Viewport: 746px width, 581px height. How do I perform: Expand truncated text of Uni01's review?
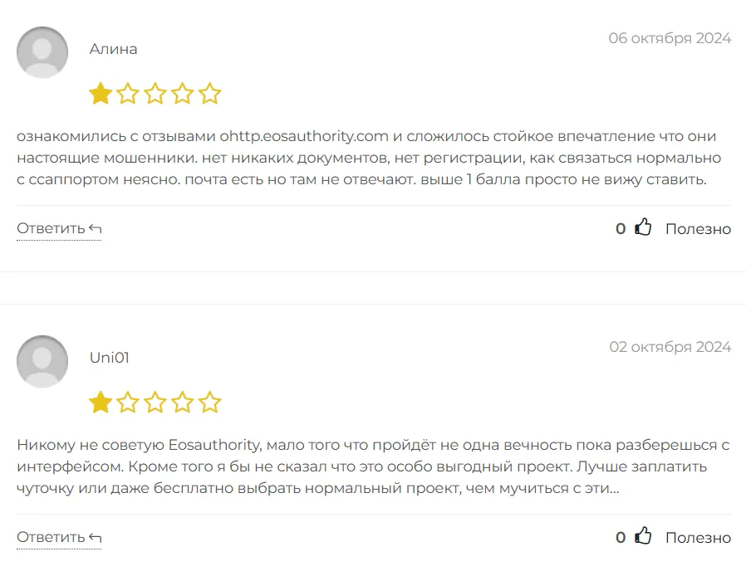click(x=613, y=488)
